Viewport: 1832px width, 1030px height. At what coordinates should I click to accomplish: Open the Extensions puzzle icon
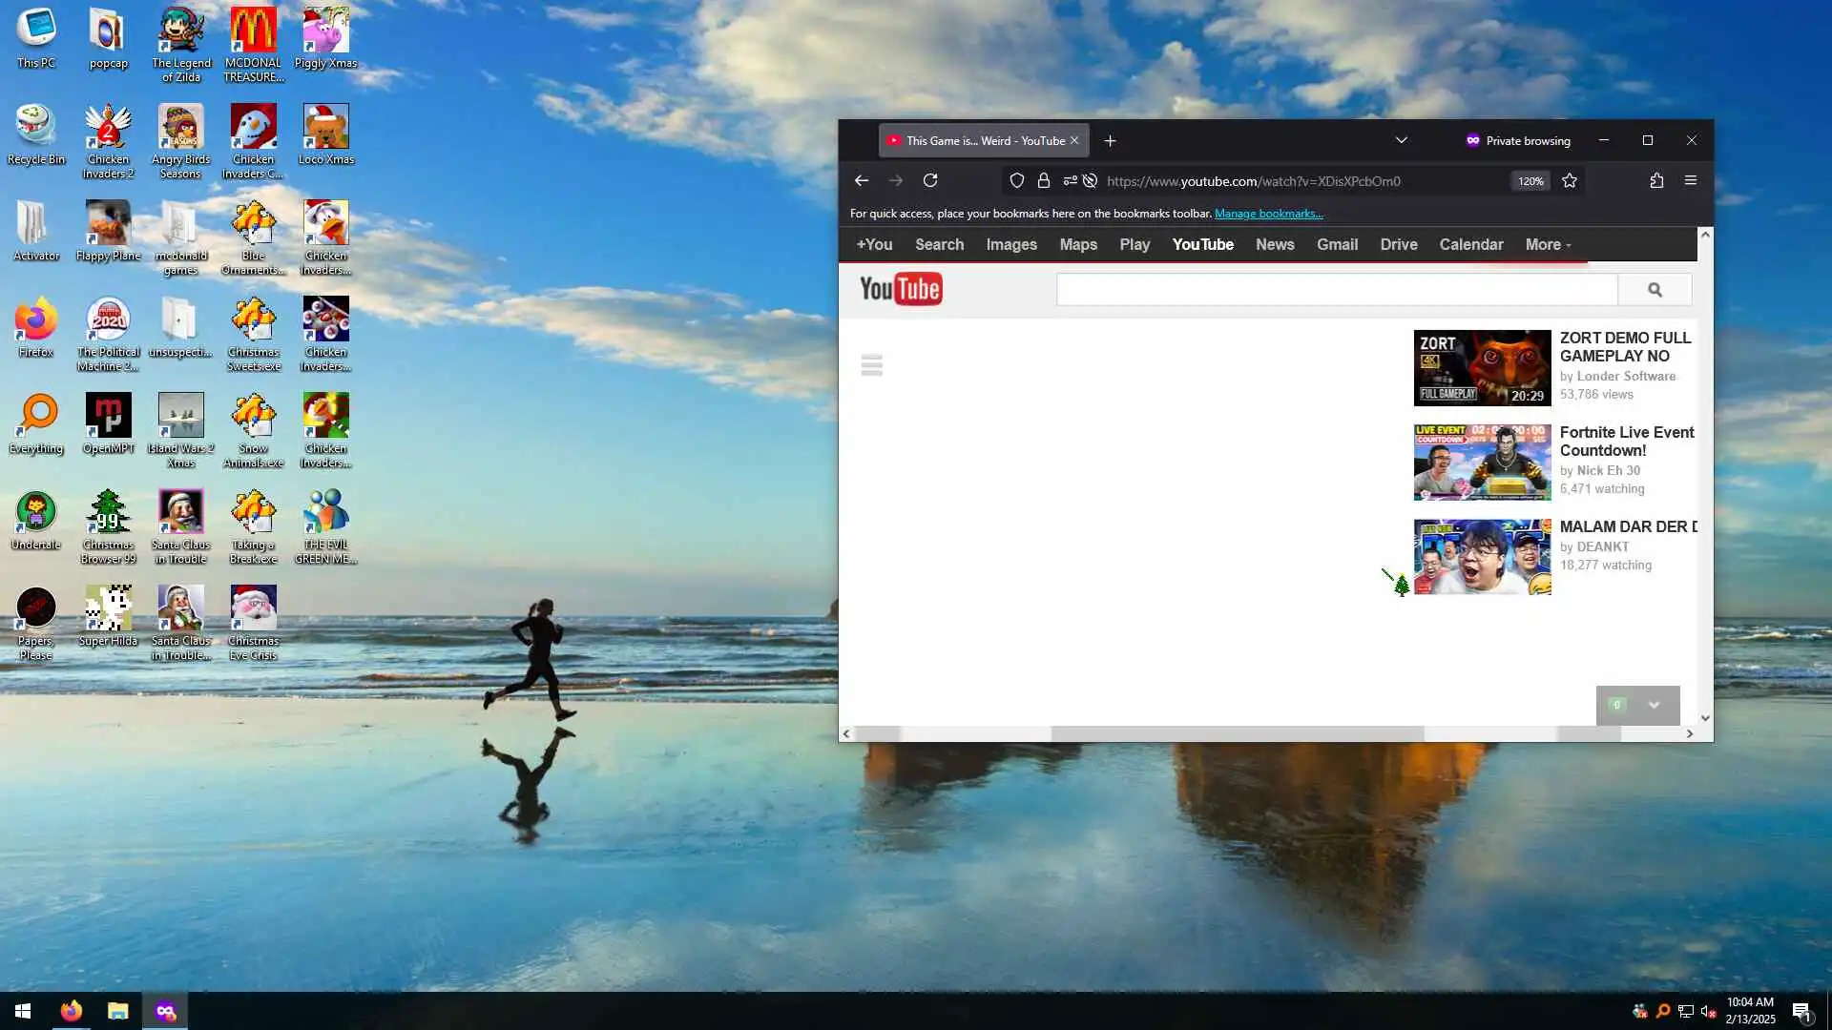tap(1656, 180)
